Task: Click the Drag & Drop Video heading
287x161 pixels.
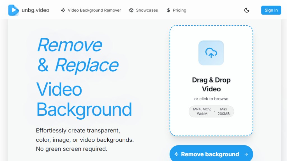Action: (x=211, y=84)
